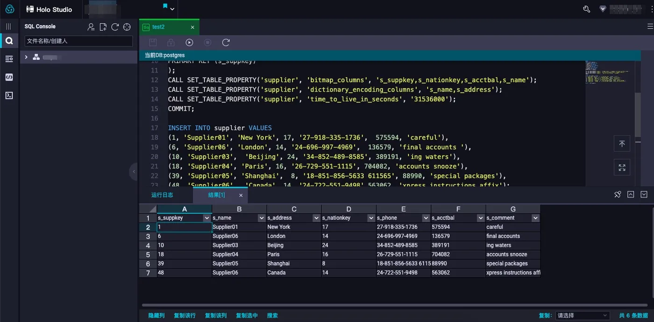The image size is (654, 322).
Task: Expand the tree folder node in SQL Console
Action: (26, 57)
